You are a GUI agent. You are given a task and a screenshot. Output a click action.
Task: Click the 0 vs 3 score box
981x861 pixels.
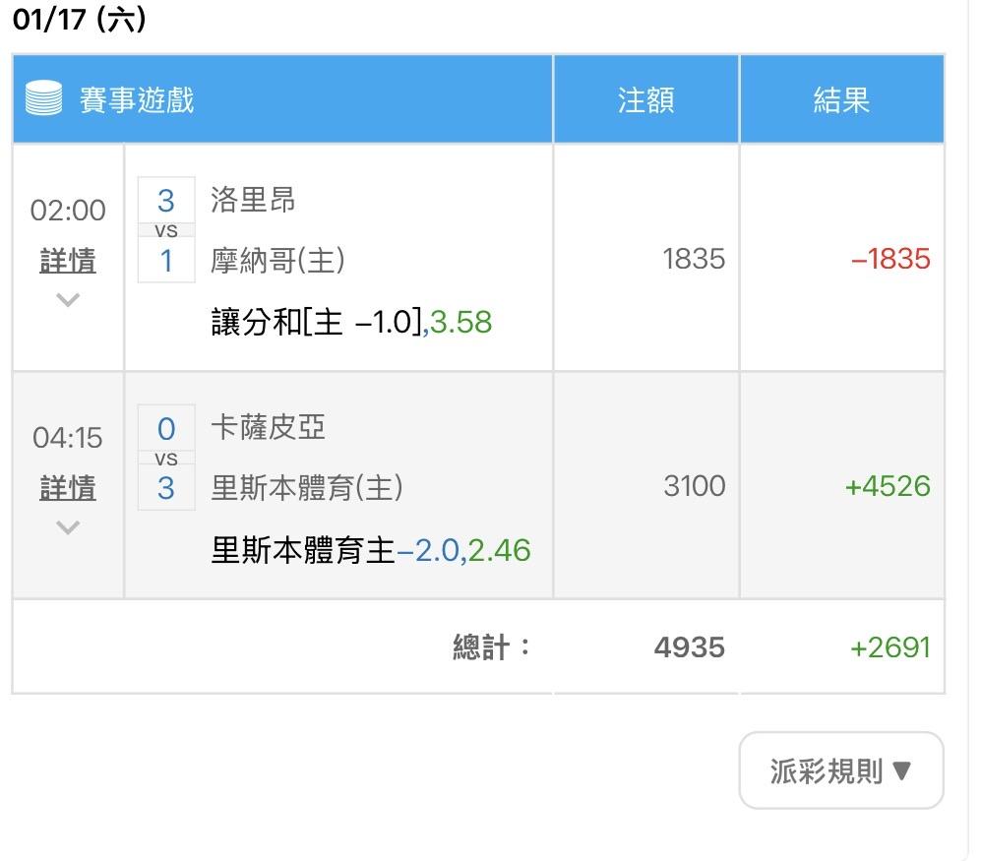pyautogui.click(x=166, y=458)
